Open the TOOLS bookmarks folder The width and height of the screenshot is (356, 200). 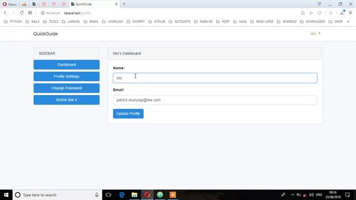point(51,22)
